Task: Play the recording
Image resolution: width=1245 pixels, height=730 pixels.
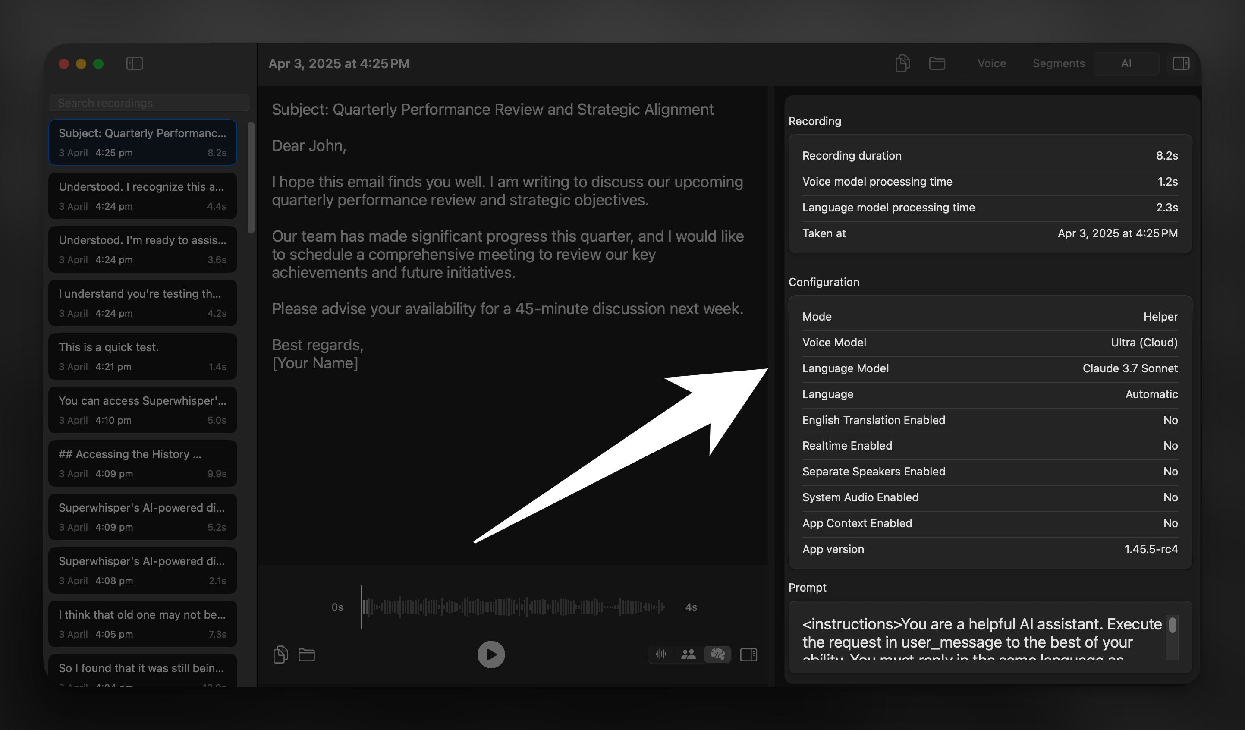Action: (x=490, y=654)
